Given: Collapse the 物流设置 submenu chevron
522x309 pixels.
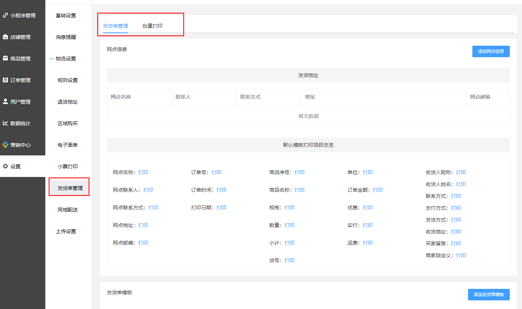Looking at the screenshot, I should pos(51,59).
